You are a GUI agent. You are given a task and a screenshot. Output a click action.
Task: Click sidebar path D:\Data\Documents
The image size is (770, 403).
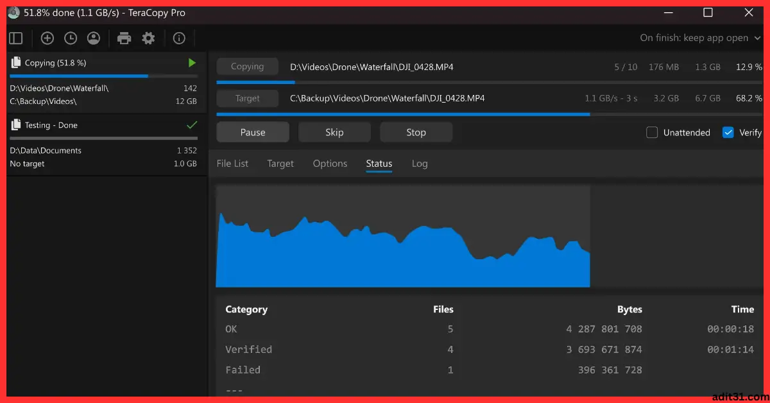[46, 151]
